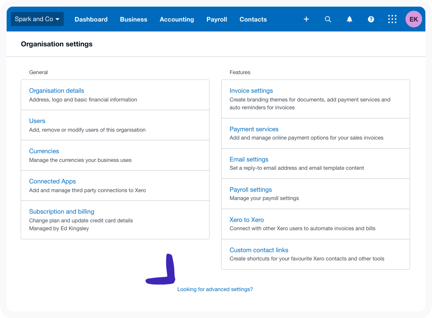Expand the Spark and Co organisation dropdown

point(37,19)
